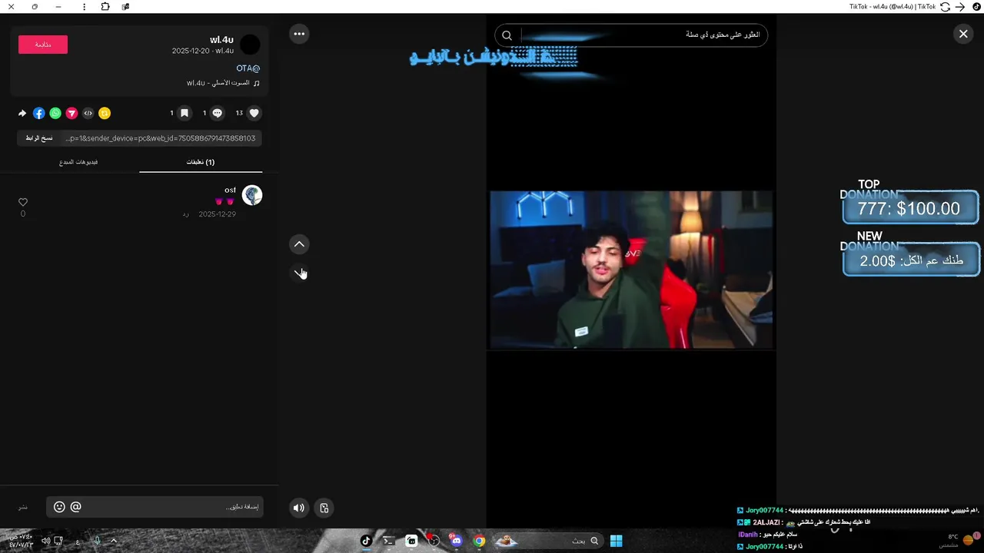Click the @OTA mention link
The image size is (984, 553).
[248, 68]
